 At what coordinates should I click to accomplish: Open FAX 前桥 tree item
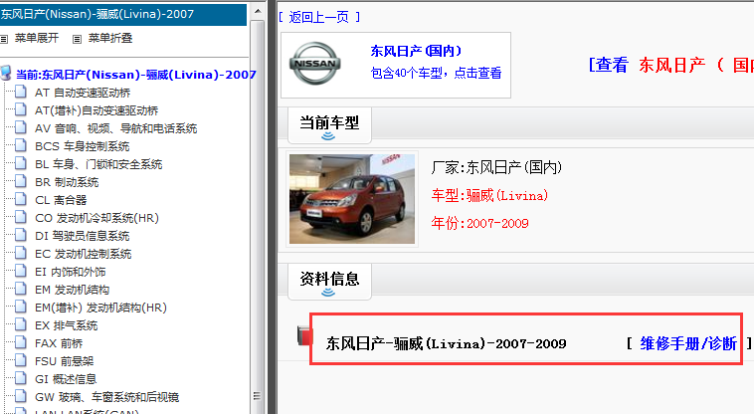[x=59, y=343]
